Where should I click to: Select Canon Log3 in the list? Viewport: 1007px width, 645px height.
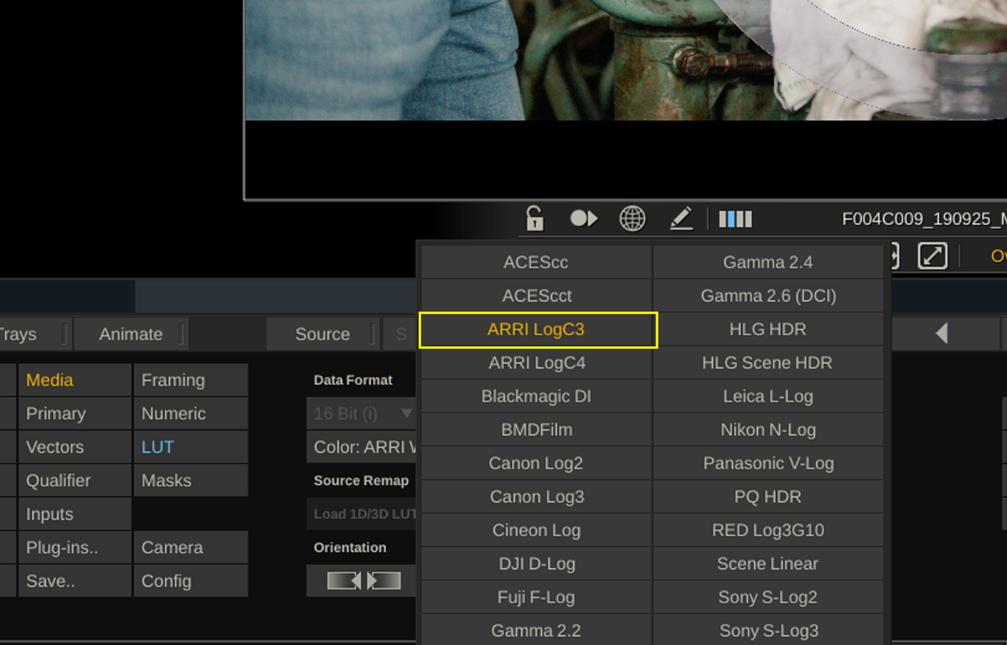[x=536, y=497]
